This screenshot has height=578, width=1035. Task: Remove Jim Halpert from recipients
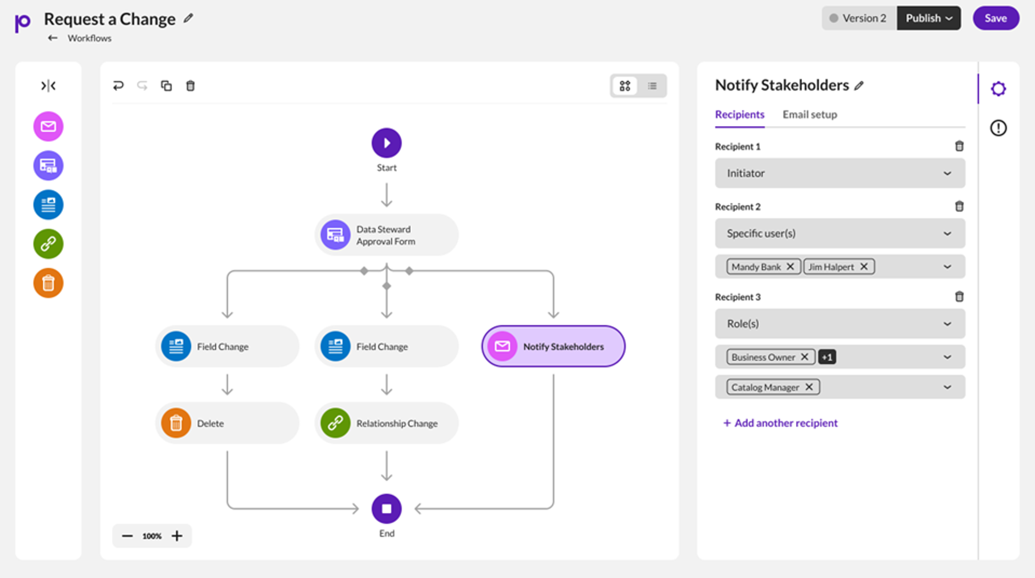[x=864, y=266]
